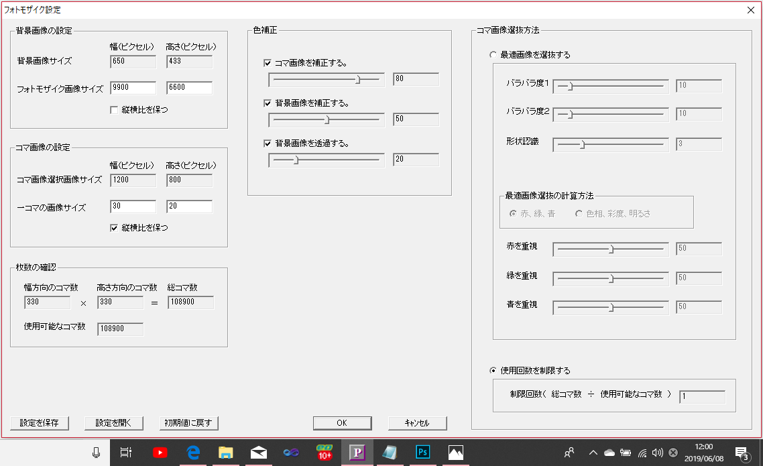
Task: Click 初期値に戻す button
Action: [189, 423]
